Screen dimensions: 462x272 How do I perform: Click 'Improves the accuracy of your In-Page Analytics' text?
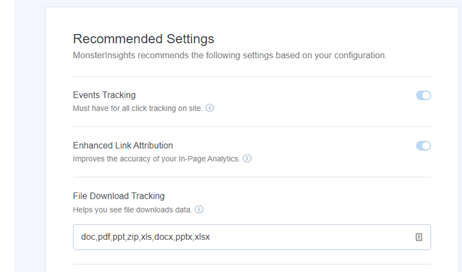[156, 159]
